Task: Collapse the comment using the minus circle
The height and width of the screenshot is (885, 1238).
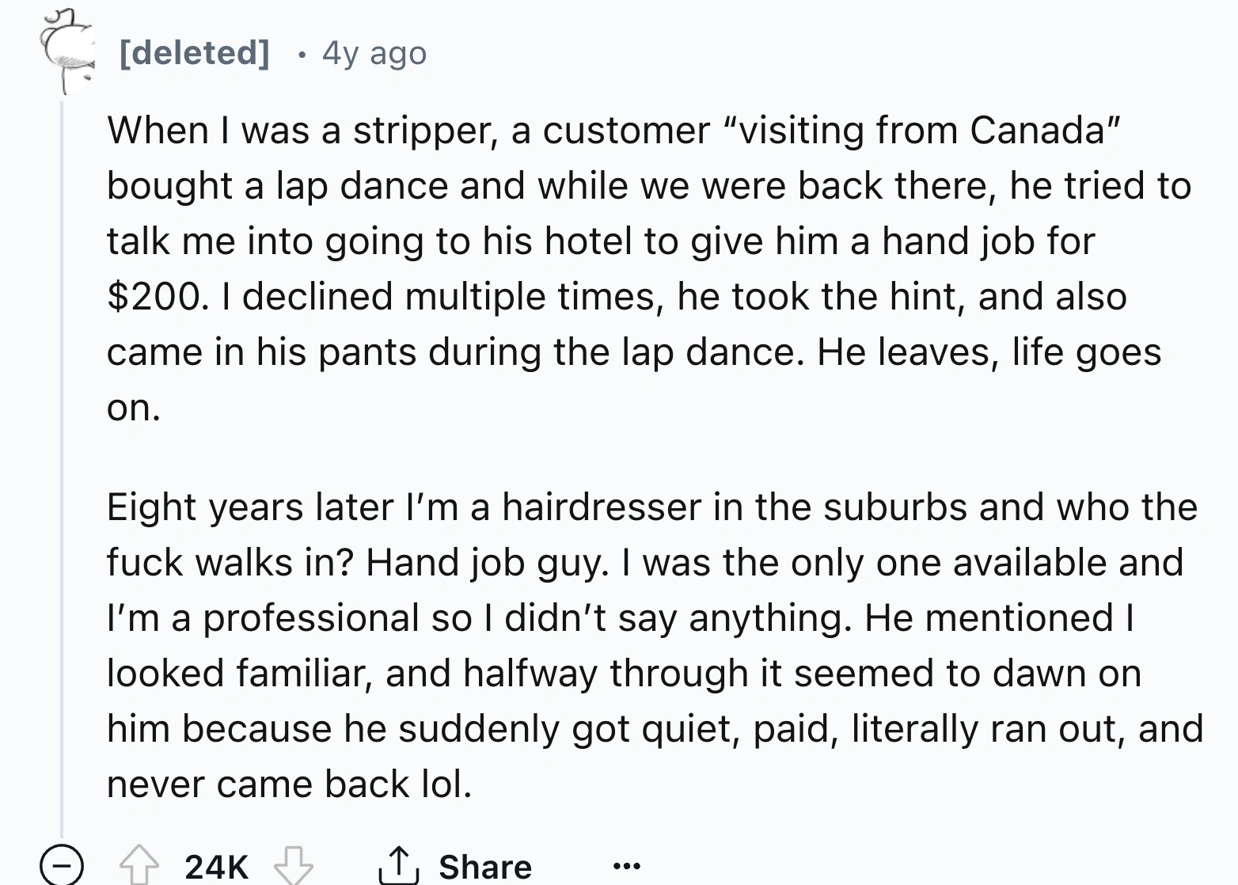Action: (x=63, y=865)
